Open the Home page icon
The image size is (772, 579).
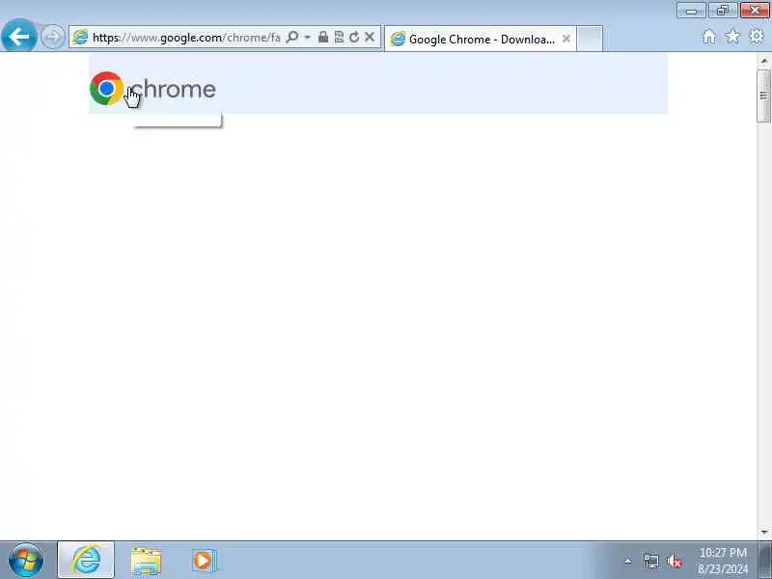(709, 37)
